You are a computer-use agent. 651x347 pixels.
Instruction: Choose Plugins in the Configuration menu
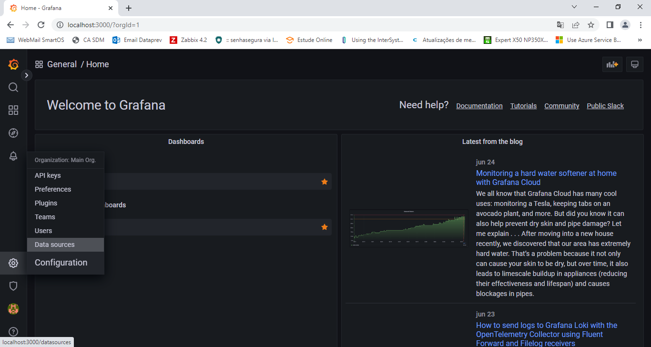point(46,203)
